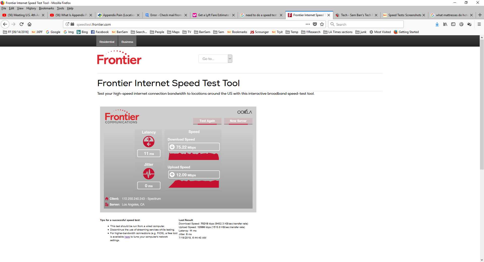Click the browser Back arrow button

tap(5, 24)
